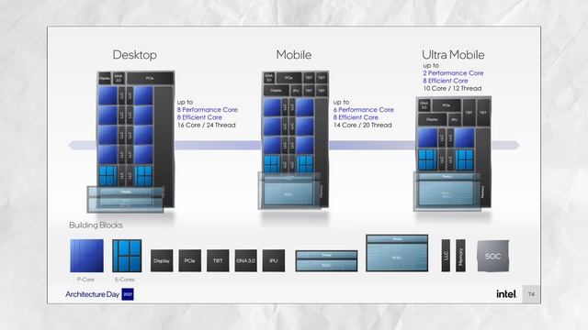Click the "14 Core / 20 Thread" text
This screenshot has width=588, height=330.
pos(362,125)
